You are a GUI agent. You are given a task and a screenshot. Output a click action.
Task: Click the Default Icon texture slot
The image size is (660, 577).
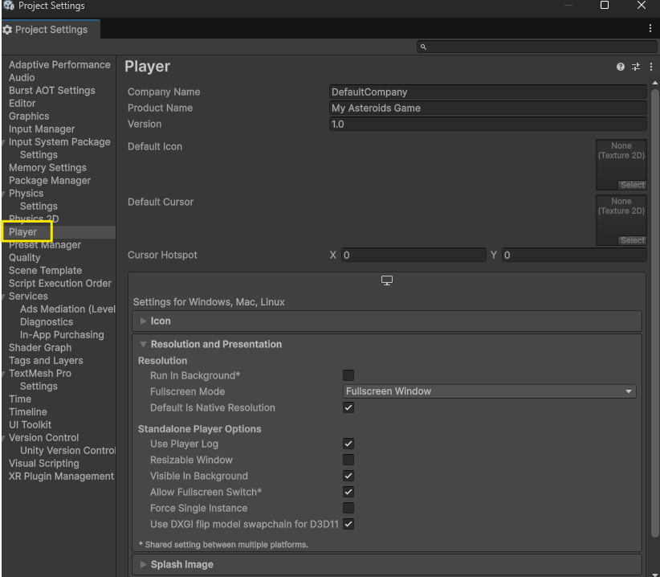pyautogui.click(x=621, y=165)
